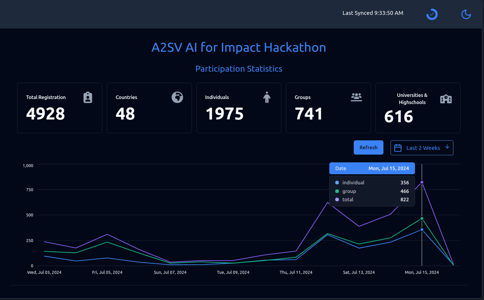Click the tooltip individual value 356
This screenshot has width=484, height=300.
405,183
